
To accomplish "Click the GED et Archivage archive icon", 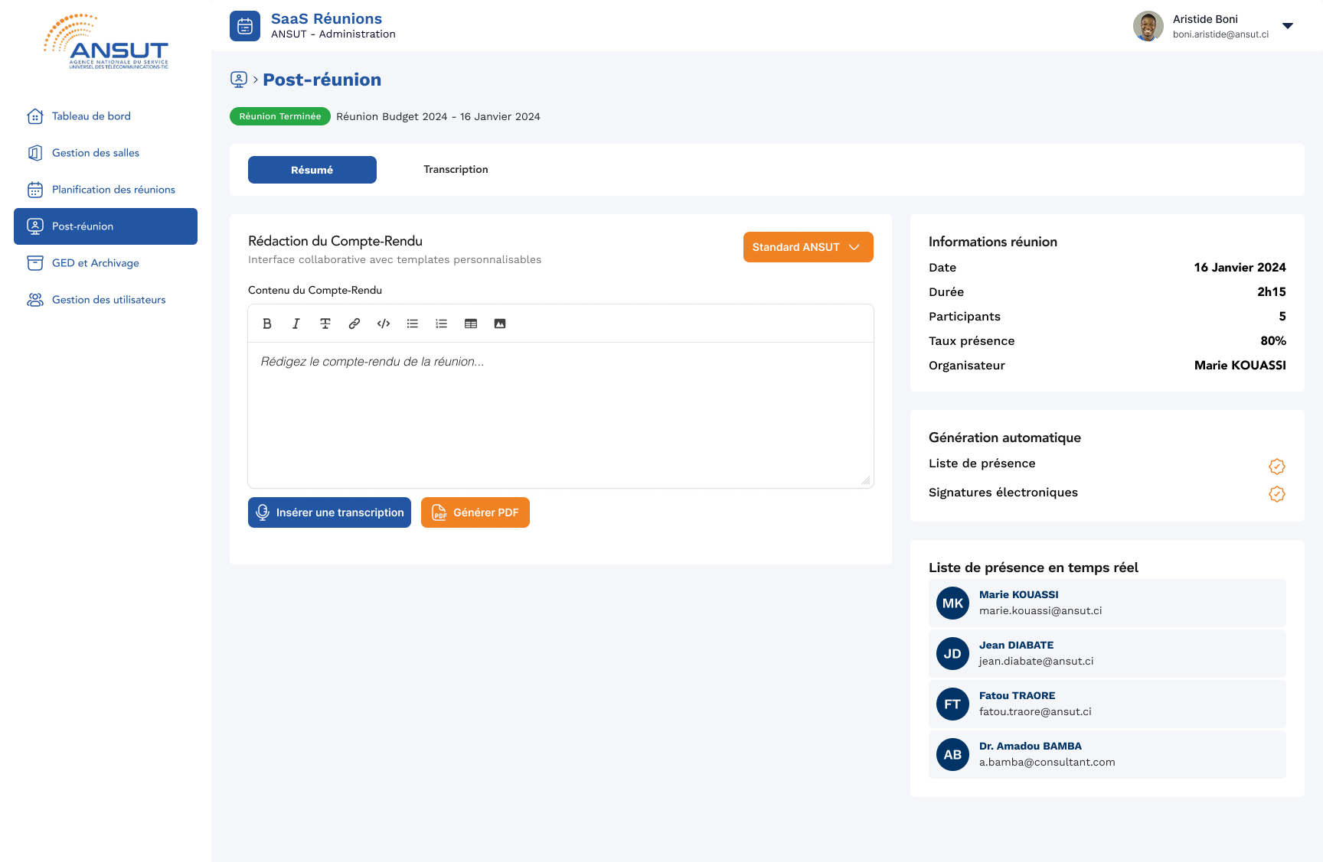I will (35, 263).
